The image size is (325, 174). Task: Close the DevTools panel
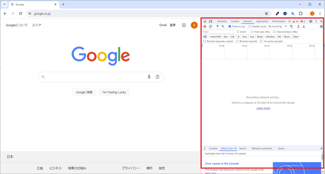click(321, 21)
